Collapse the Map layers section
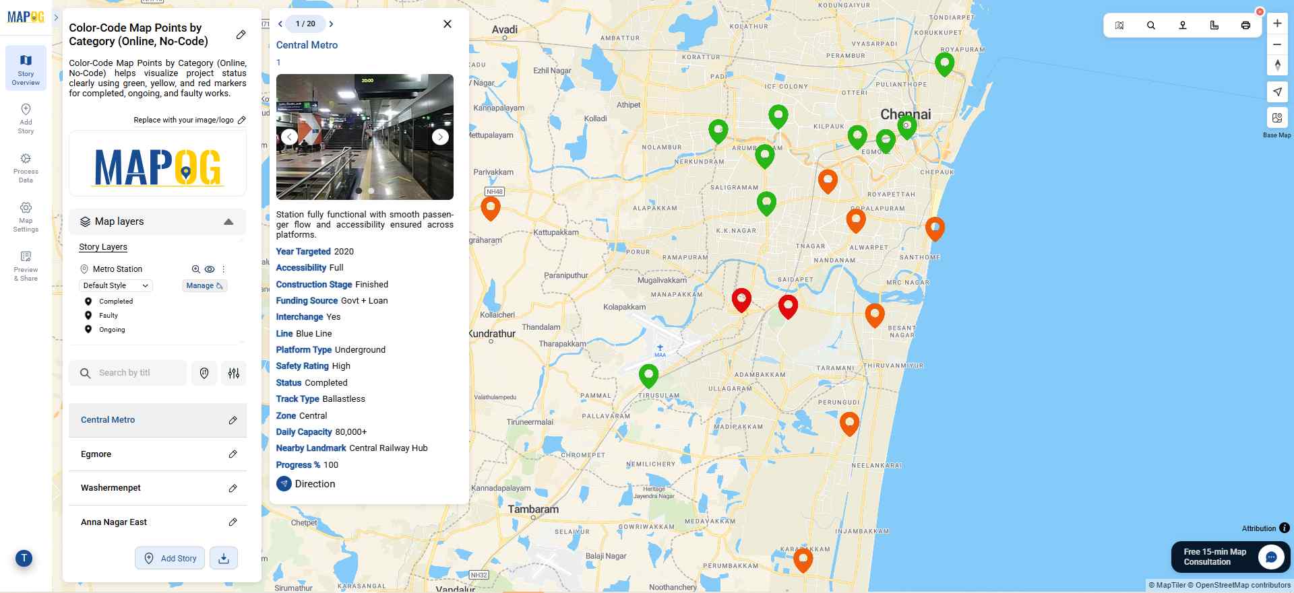 point(228,221)
